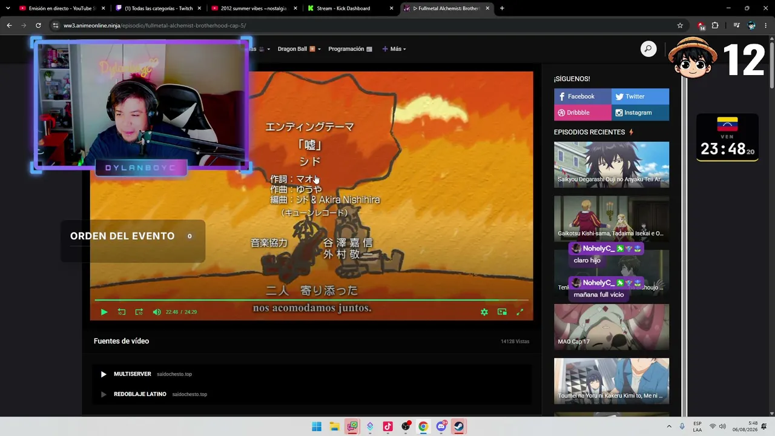Expand the Más dropdown menu
775x436 pixels.
pyautogui.click(x=394, y=49)
